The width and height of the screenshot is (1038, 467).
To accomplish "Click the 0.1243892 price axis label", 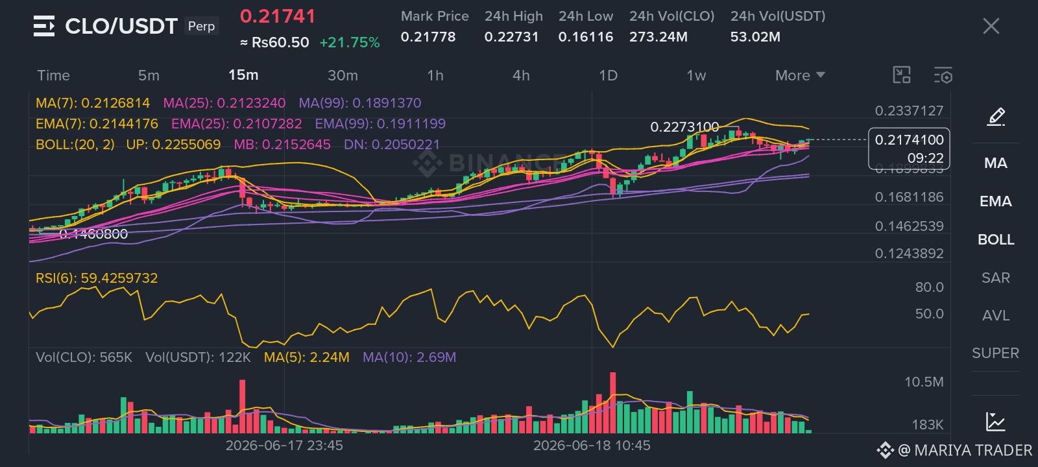I will (x=909, y=254).
